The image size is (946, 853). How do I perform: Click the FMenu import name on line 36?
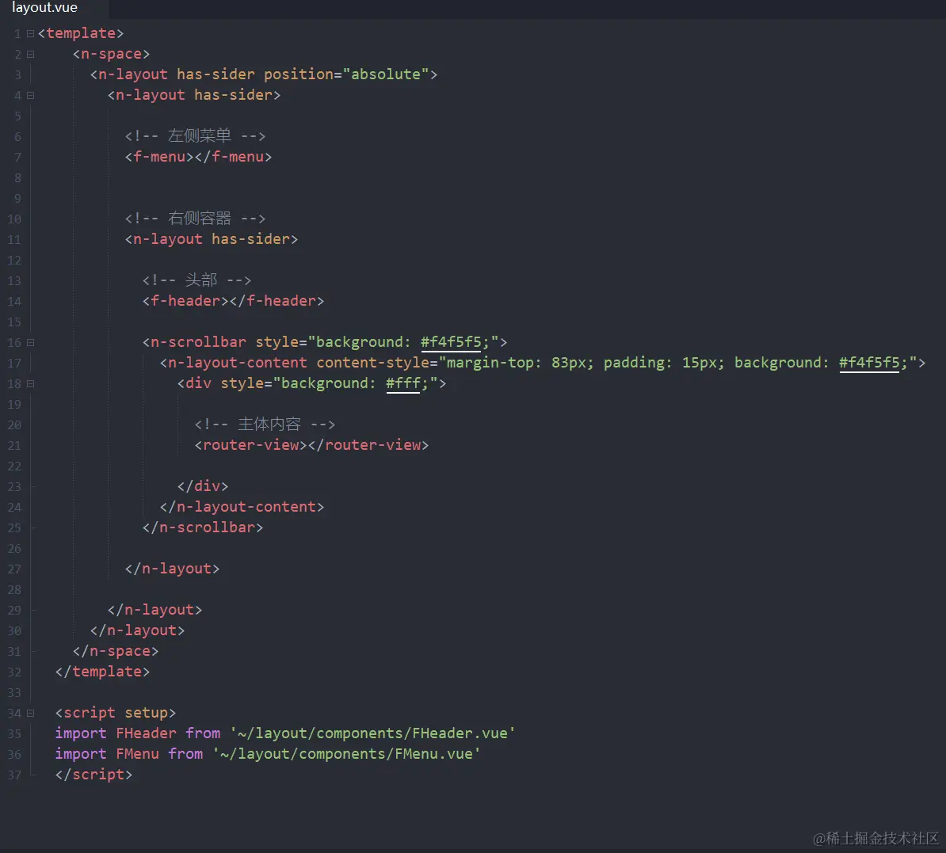(x=138, y=753)
